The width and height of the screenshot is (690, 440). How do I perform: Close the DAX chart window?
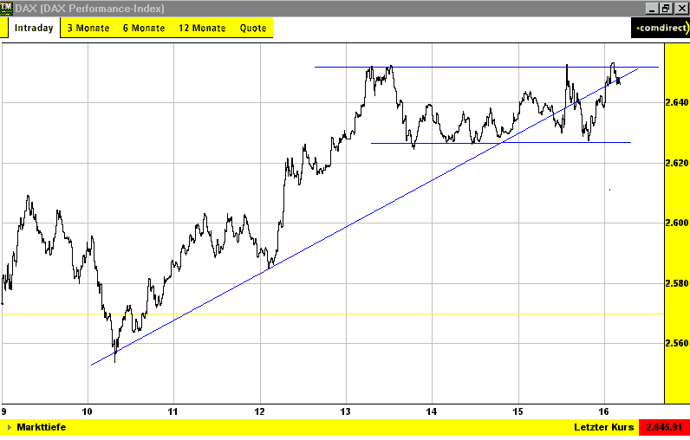click(681, 9)
